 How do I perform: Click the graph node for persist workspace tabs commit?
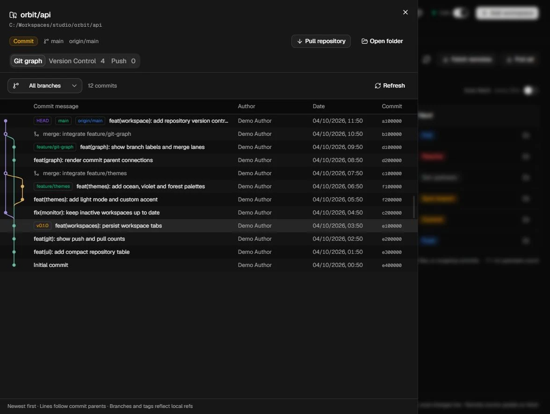pyautogui.click(x=14, y=226)
